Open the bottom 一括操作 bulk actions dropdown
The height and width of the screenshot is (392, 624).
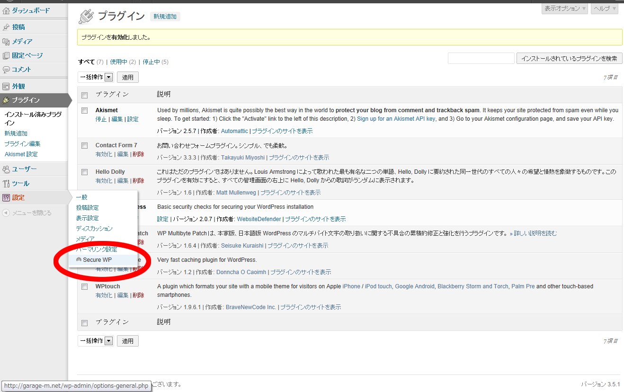(x=96, y=341)
